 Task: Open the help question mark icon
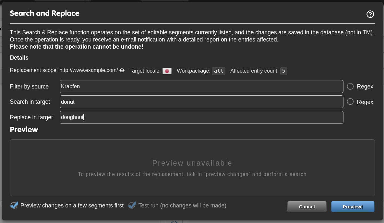point(370,14)
